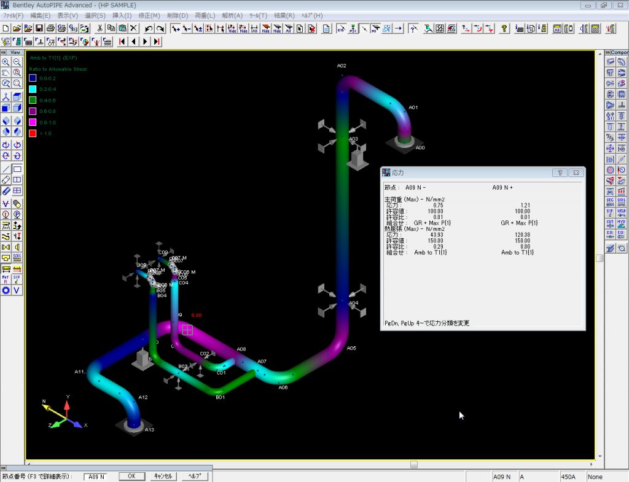
Task: Click node label A13 in model
Action: pos(149,429)
